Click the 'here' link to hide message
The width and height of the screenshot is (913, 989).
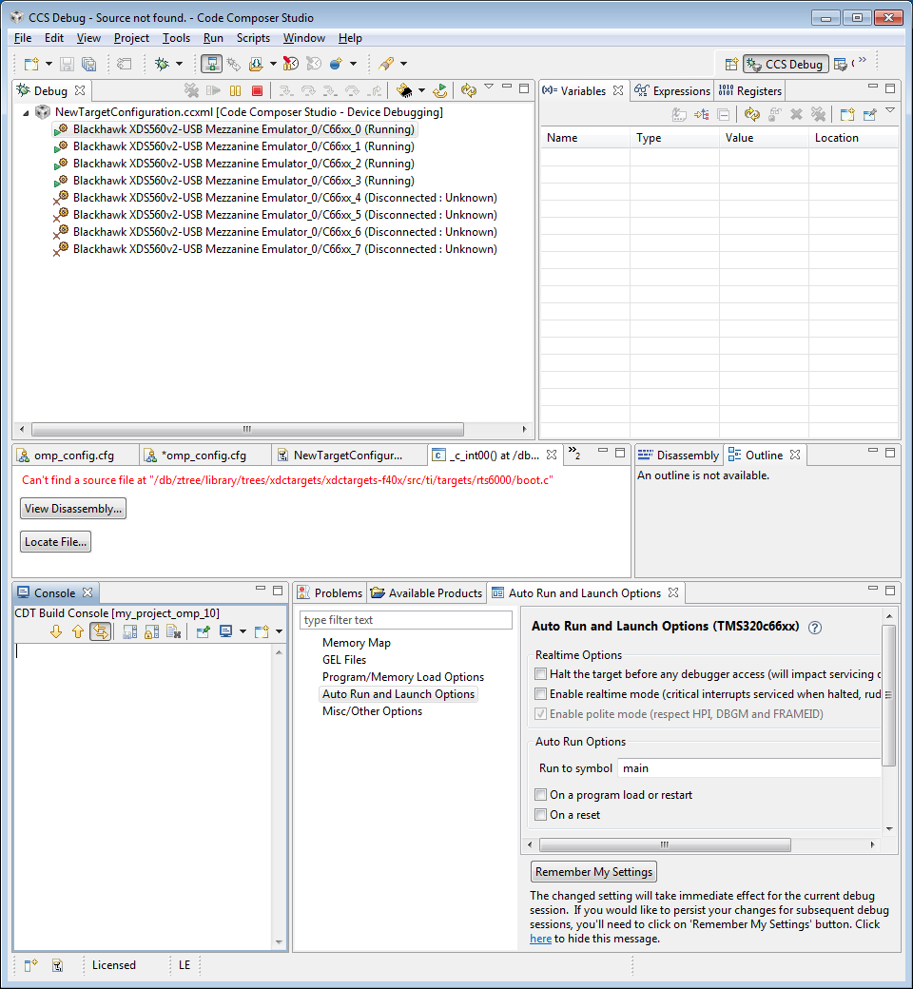pos(541,939)
